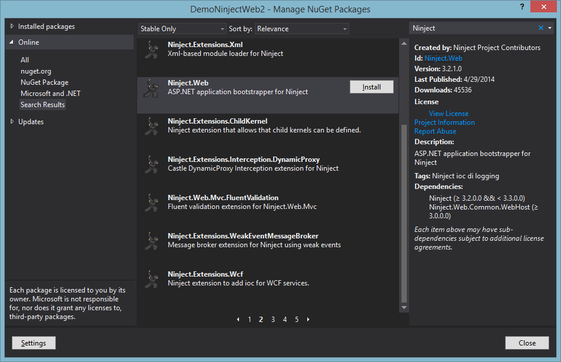561x362 pixels.
Task: Focus the Ninject search input field
Action: tap(473, 28)
